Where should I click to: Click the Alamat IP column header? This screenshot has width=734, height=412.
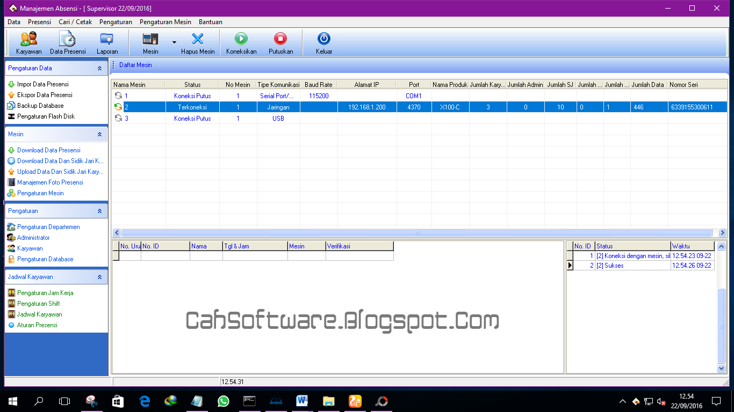[367, 84]
